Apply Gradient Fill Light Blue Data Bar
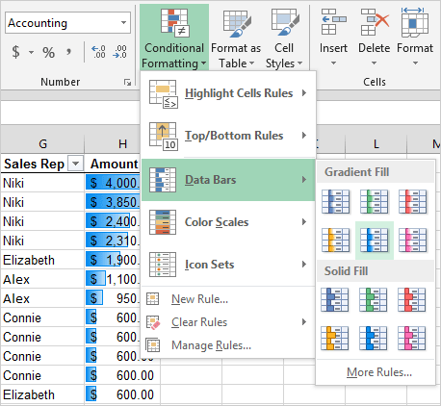Viewport: 441px width, 406px height. click(x=375, y=241)
